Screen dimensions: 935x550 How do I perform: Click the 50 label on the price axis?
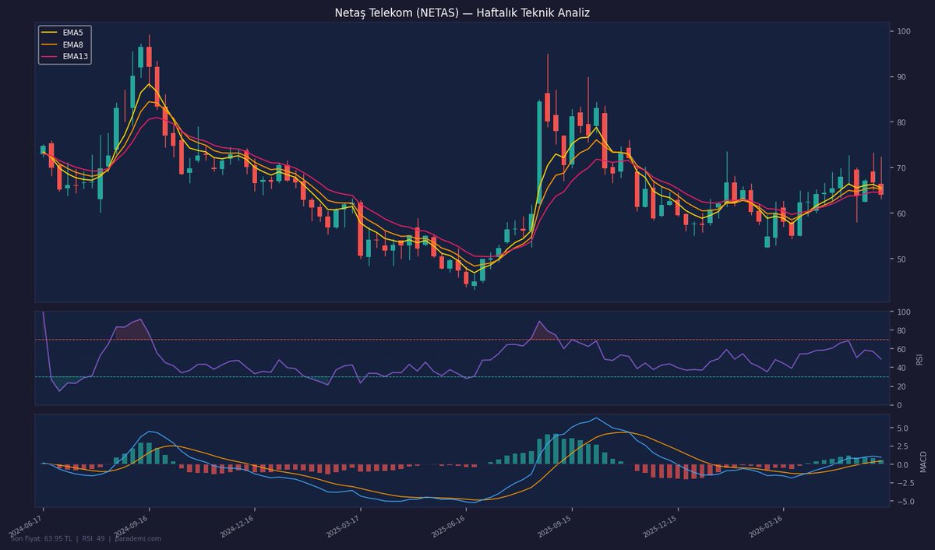[x=901, y=259]
